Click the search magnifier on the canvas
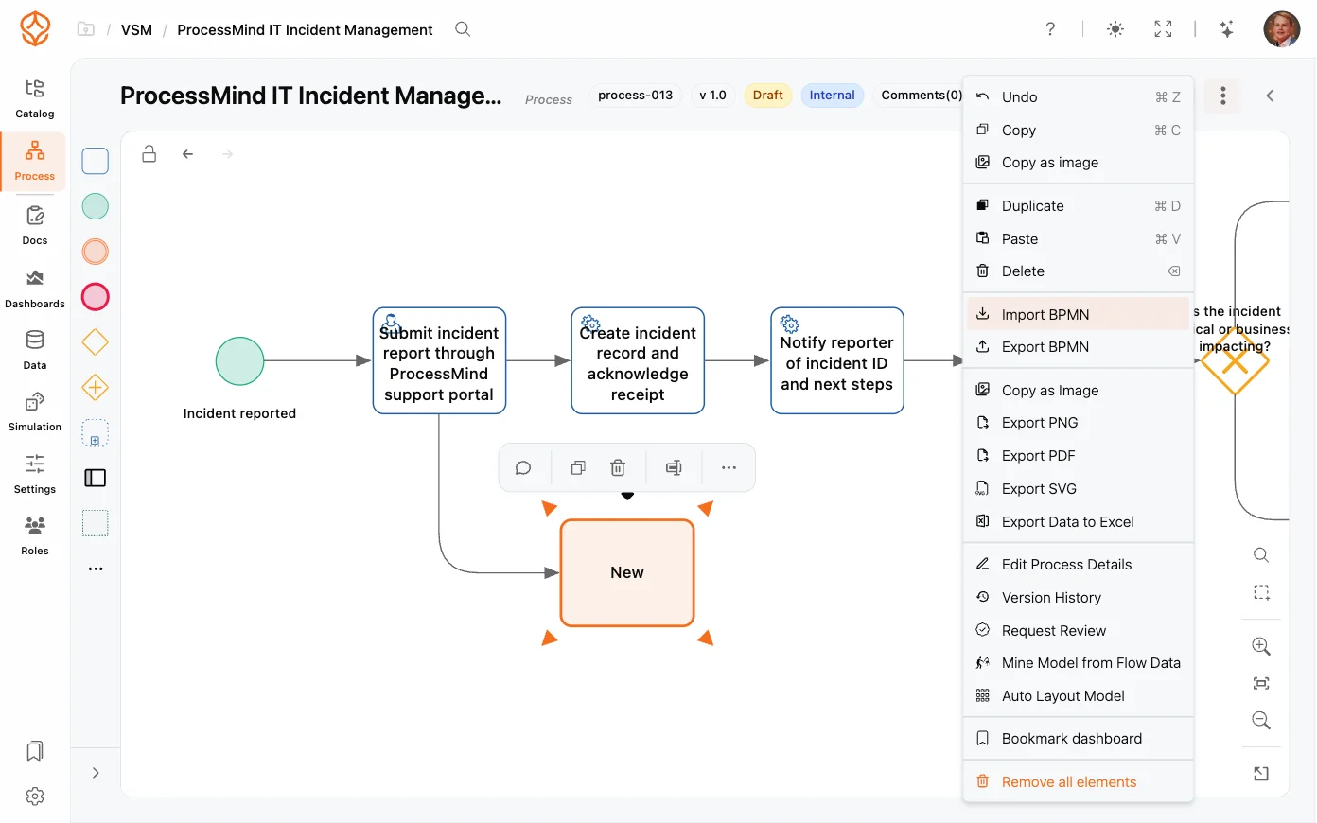Screen dimensions: 1317x823 coord(1261,555)
